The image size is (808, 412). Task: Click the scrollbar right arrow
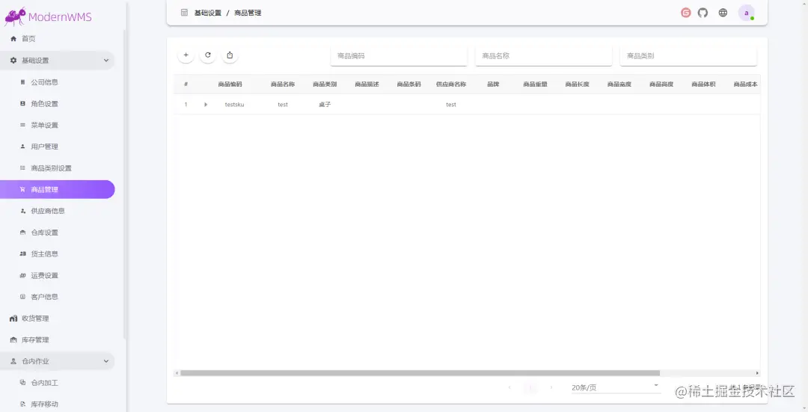(757, 373)
